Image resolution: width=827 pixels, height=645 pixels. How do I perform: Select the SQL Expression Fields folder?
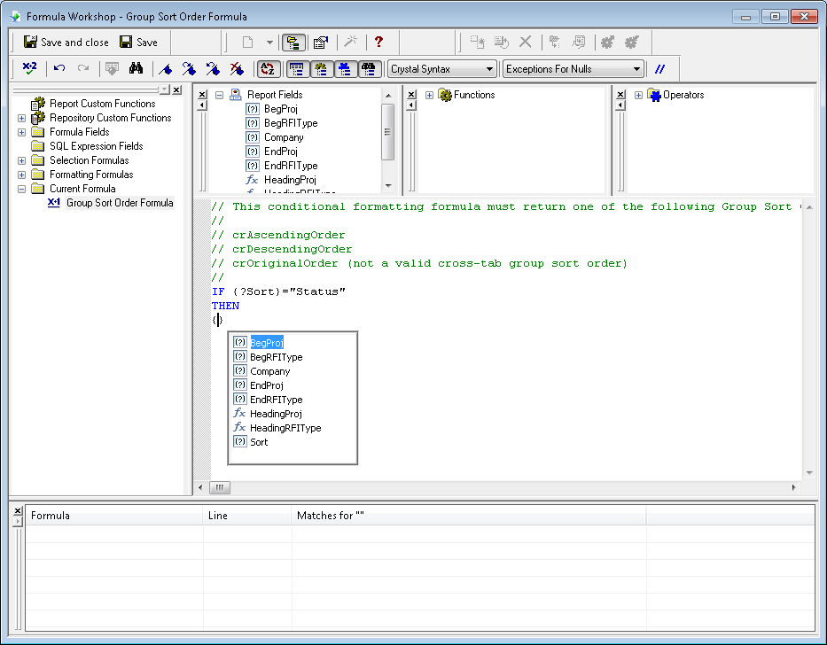(x=96, y=146)
